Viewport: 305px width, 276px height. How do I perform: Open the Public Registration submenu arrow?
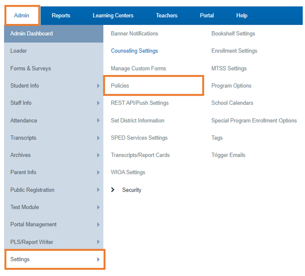point(98,190)
